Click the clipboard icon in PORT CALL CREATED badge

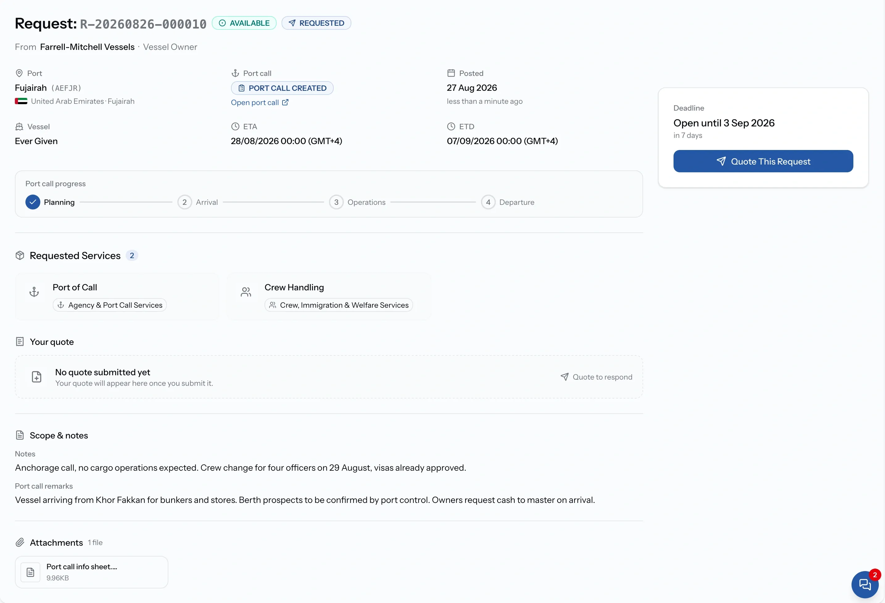tap(242, 88)
